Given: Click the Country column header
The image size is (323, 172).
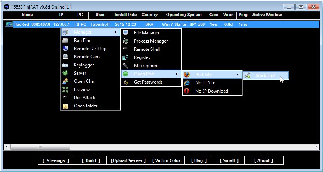Looking at the screenshot, I should click(150, 15).
